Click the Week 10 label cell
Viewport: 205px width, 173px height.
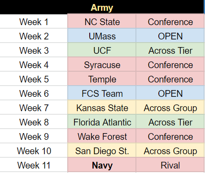point(34,150)
